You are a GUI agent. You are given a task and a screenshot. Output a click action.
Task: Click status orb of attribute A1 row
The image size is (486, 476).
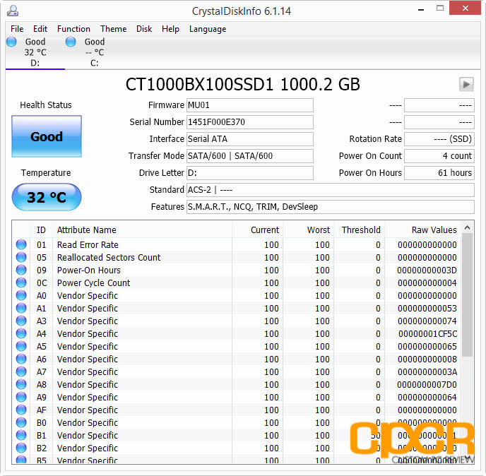coord(21,308)
